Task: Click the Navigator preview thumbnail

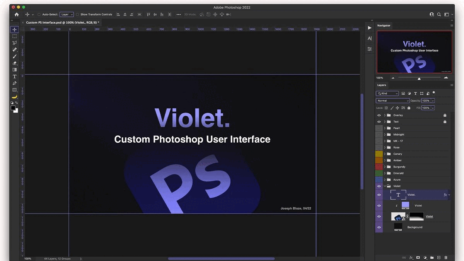Action: click(x=415, y=52)
